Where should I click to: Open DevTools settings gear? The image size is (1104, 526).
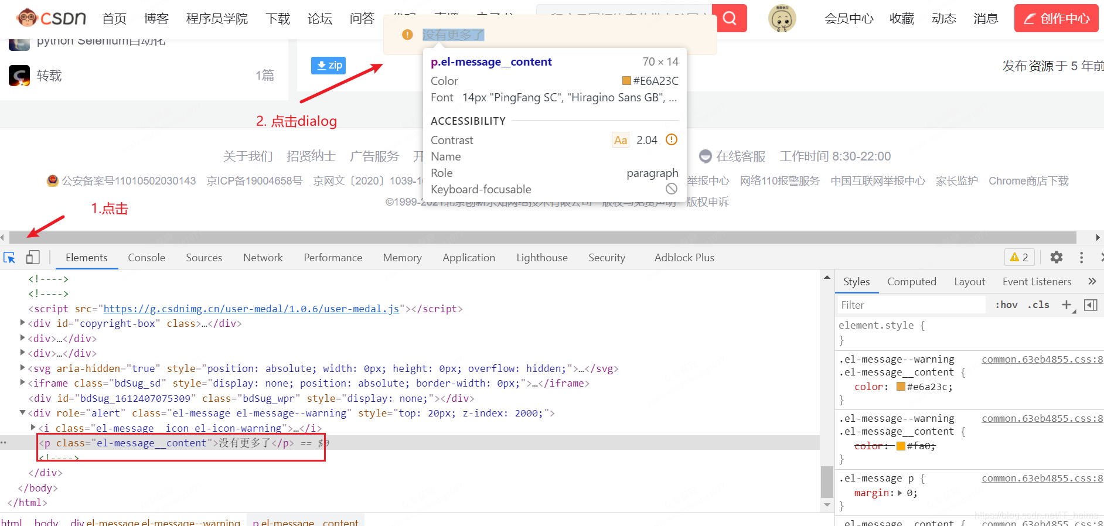pyautogui.click(x=1057, y=257)
